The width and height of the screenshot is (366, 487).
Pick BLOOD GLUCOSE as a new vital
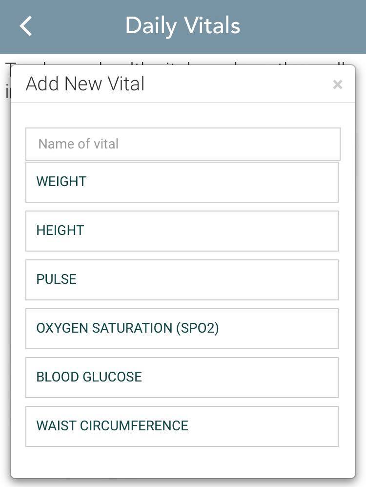click(182, 377)
